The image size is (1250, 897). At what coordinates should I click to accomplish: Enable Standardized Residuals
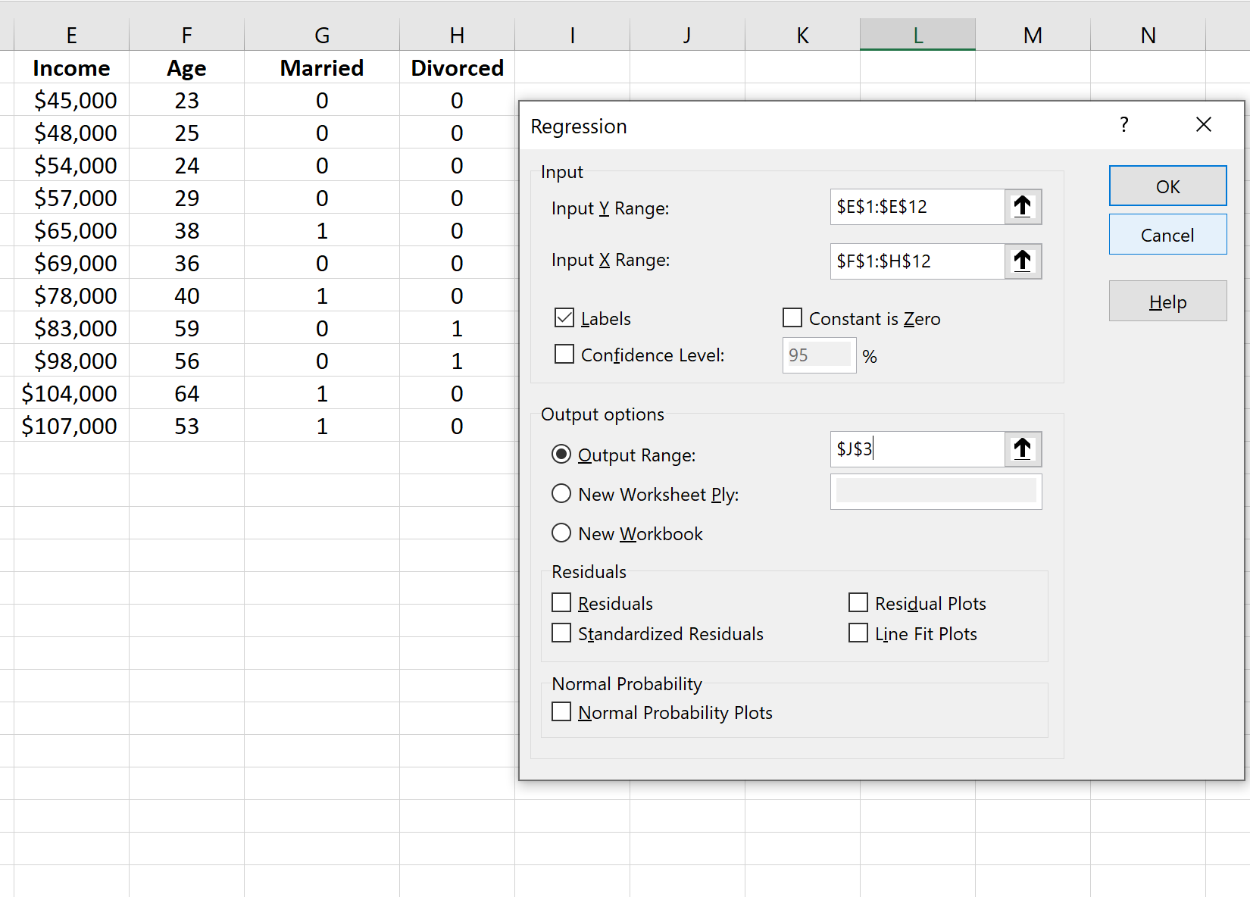click(x=561, y=633)
